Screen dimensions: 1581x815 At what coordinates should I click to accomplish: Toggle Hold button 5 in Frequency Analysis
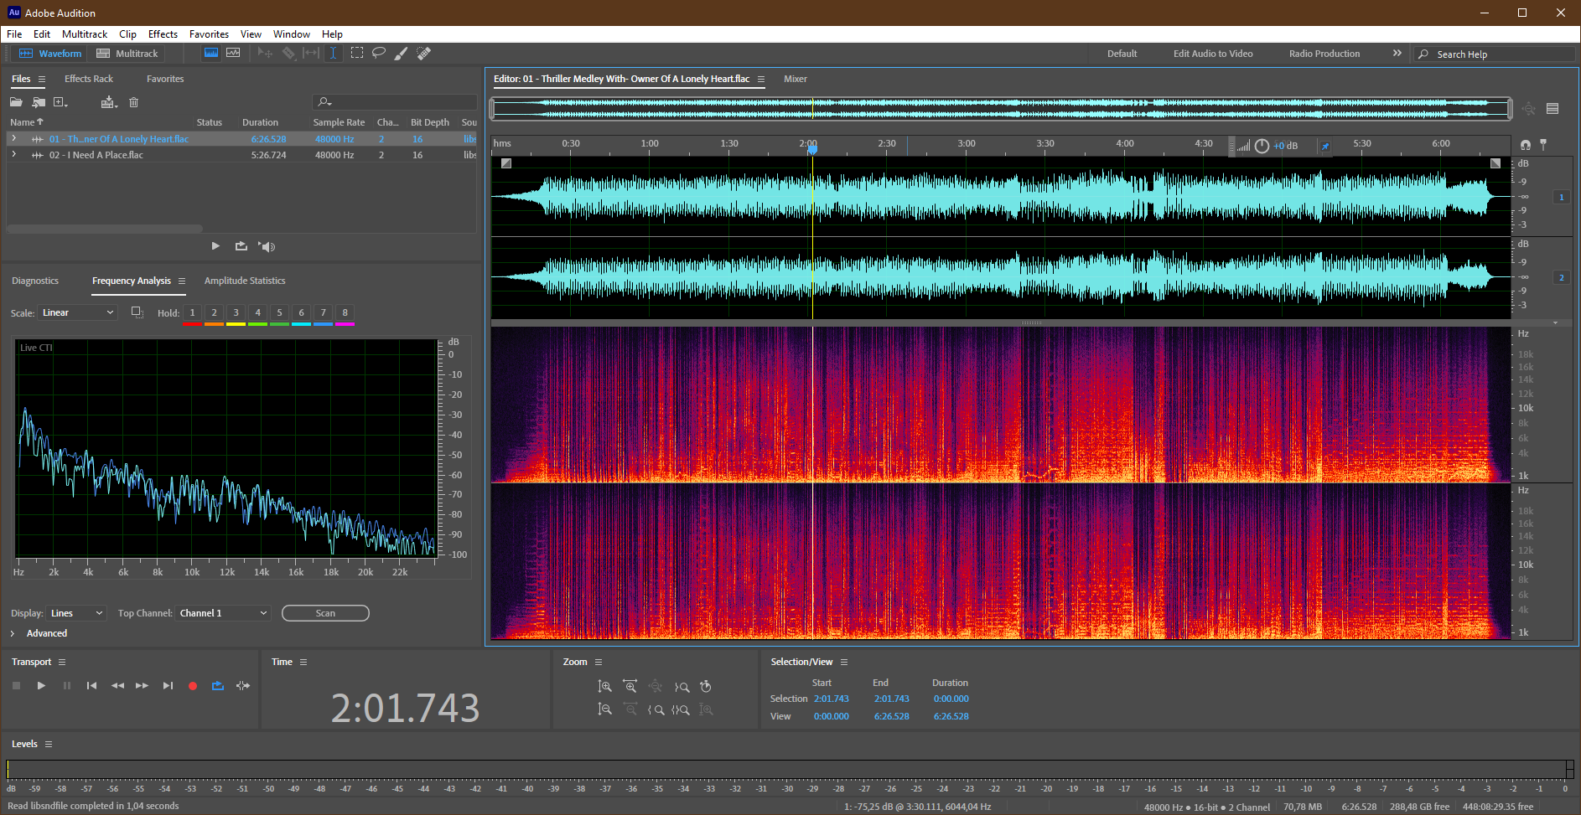pyautogui.click(x=279, y=312)
